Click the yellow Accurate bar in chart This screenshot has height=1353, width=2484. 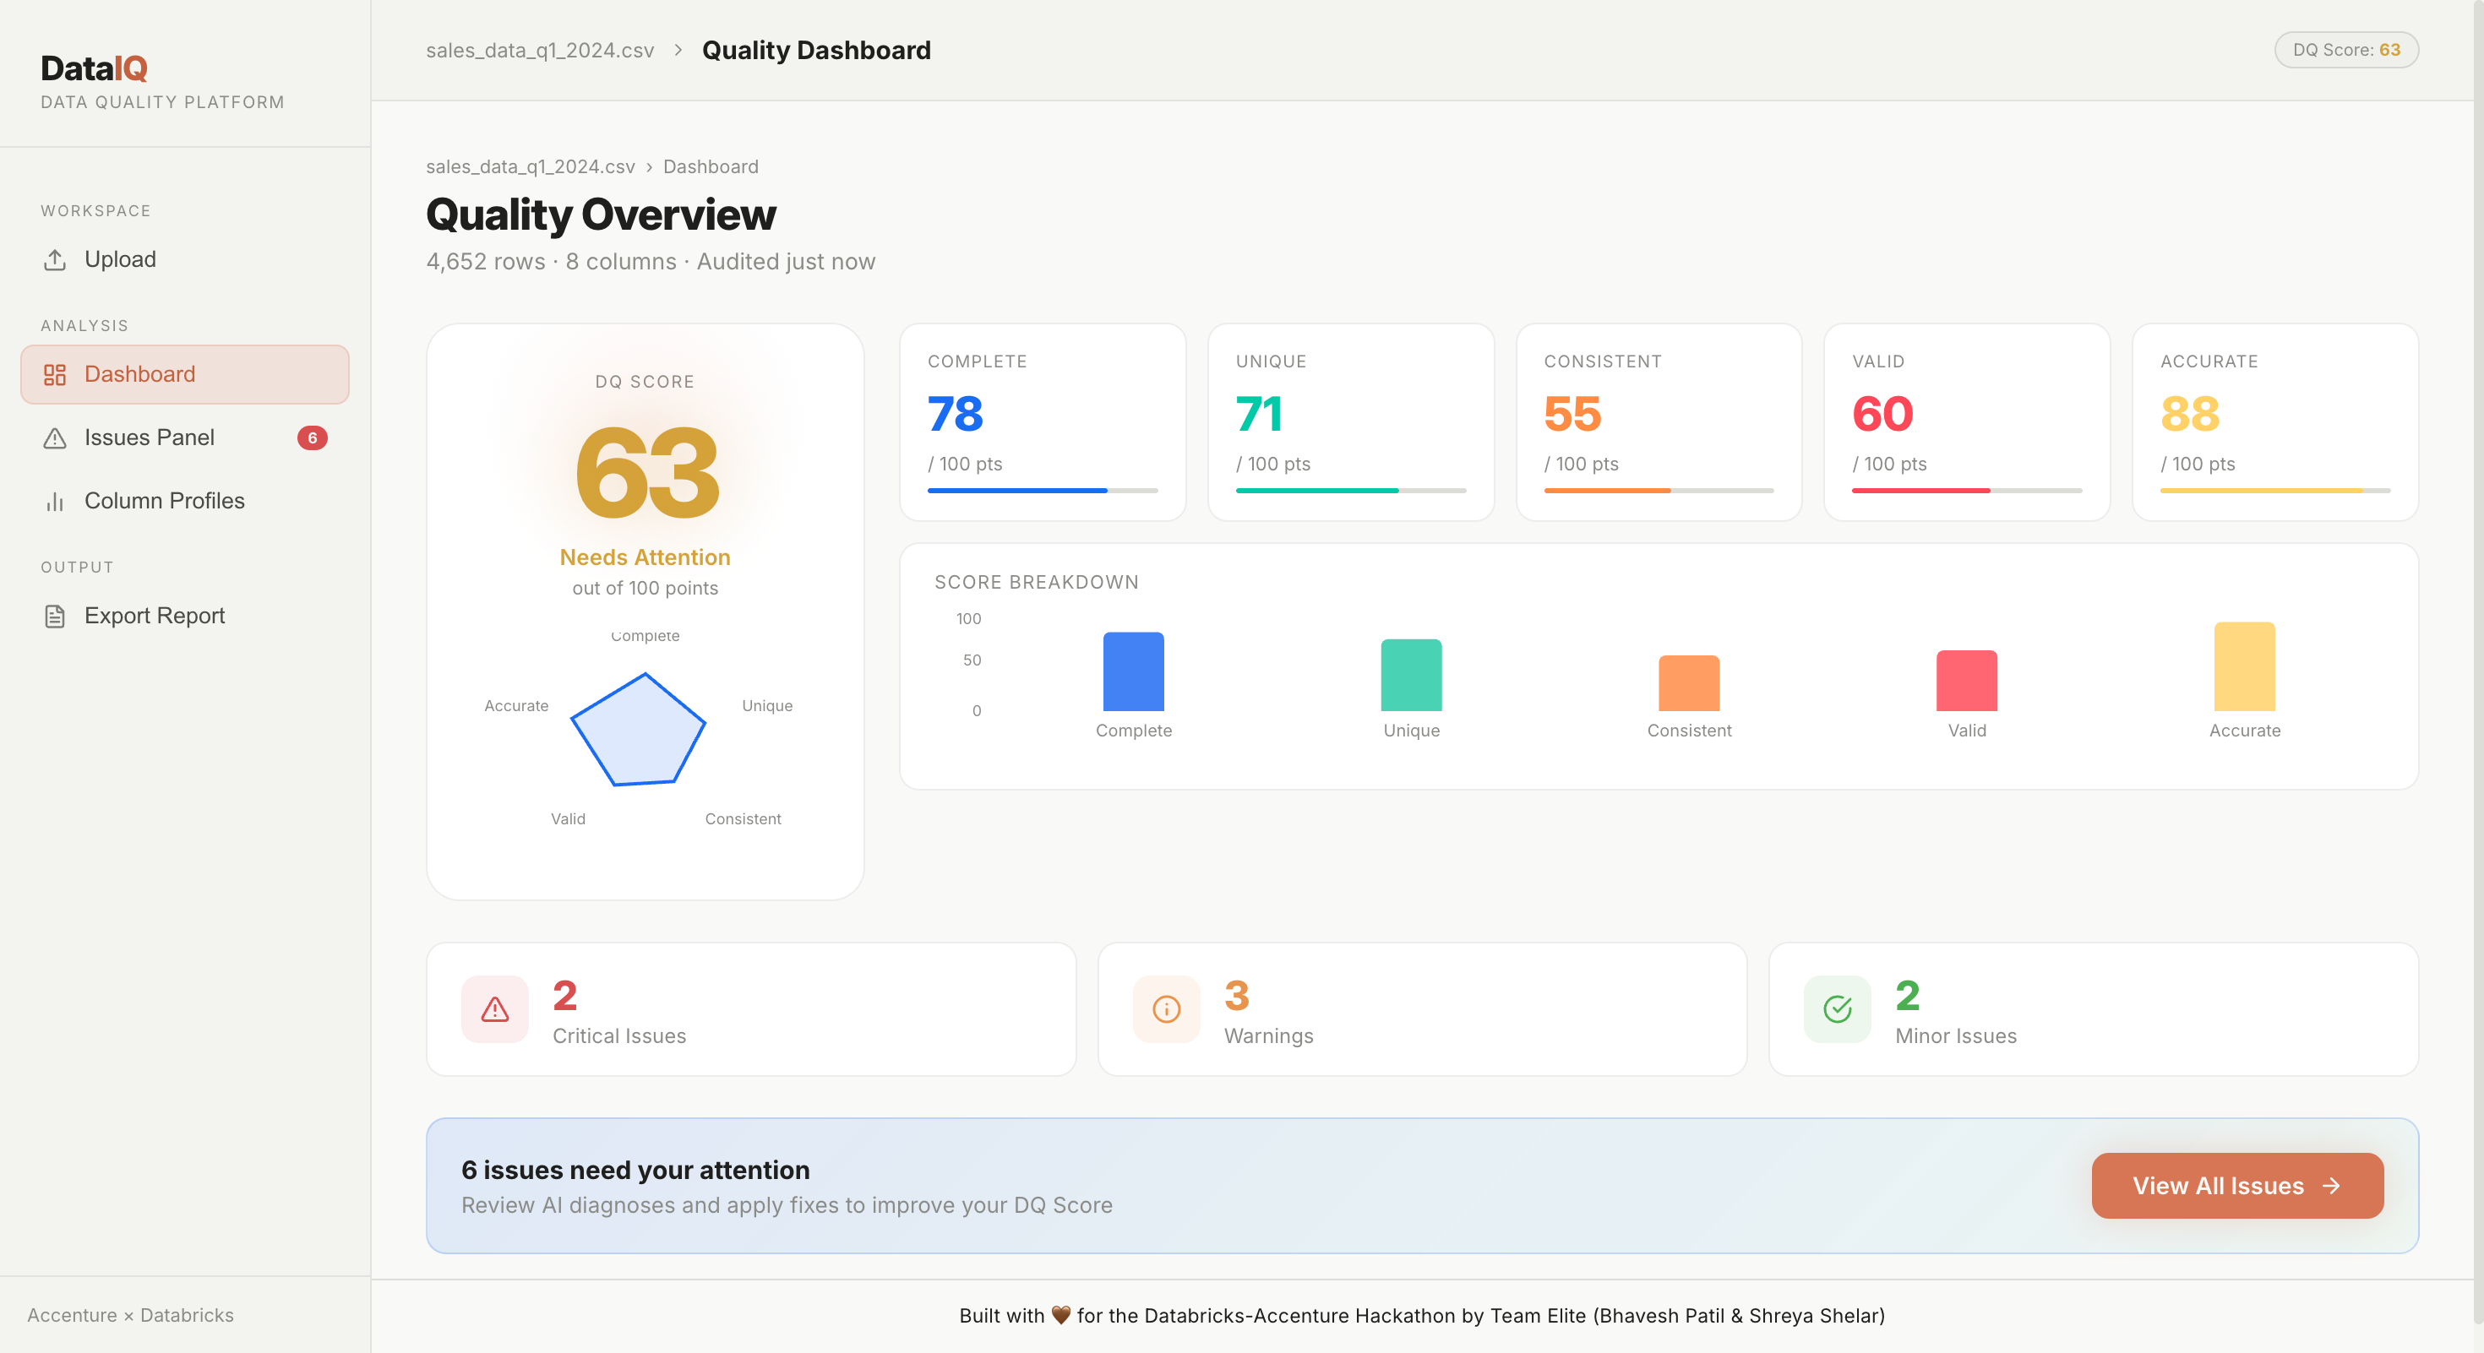coord(2244,667)
